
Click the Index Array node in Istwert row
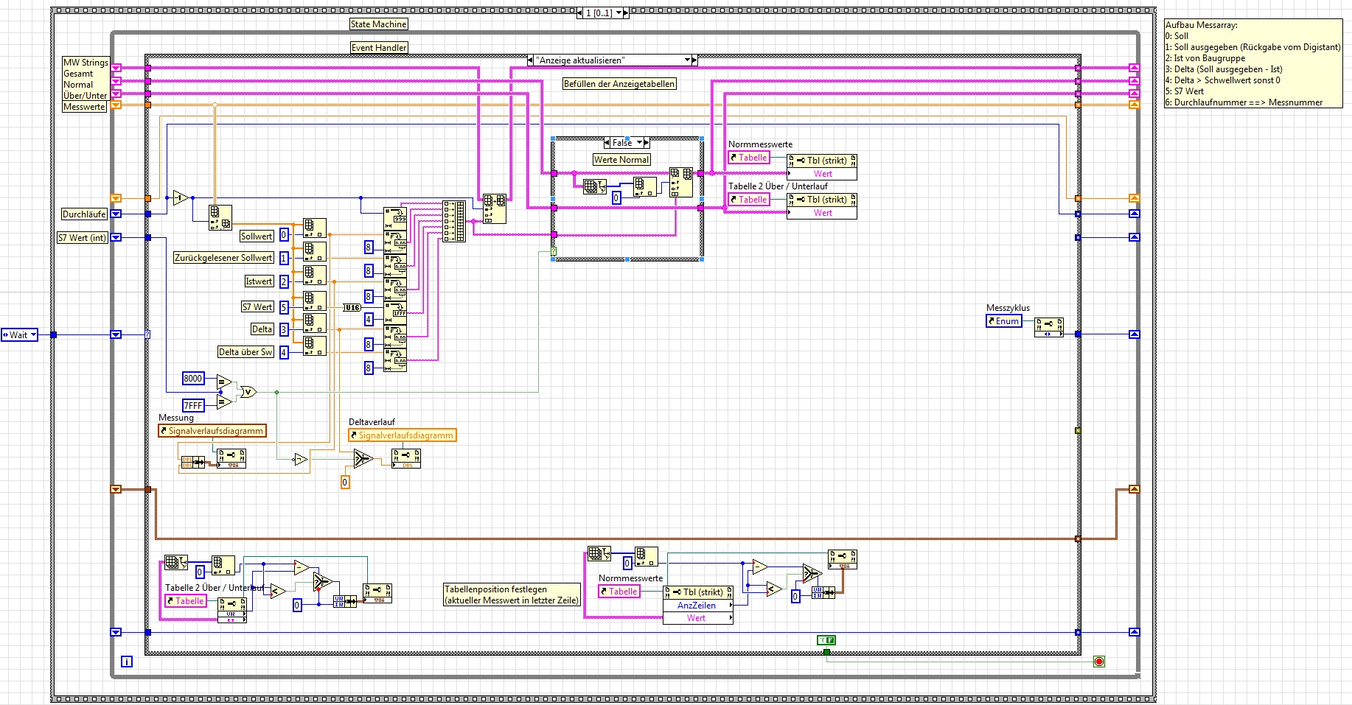click(315, 276)
